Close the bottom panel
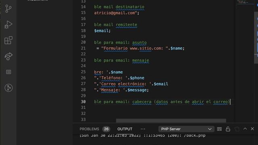This screenshot has width=258, height=145. point(252,129)
